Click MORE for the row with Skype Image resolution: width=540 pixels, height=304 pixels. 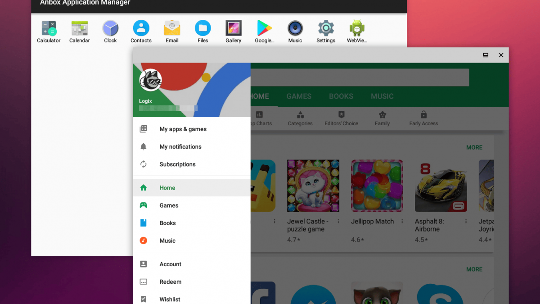(474, 269)
